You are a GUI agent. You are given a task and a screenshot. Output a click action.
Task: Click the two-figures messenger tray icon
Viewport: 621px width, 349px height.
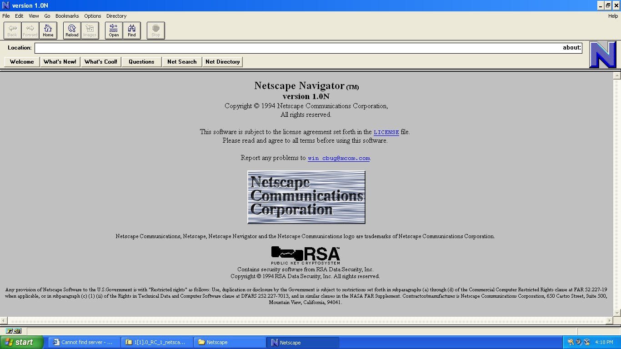tap(571, 342)
